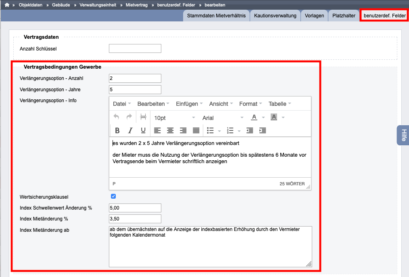Image resolution: width=409 pixels, height=277 pixels.
Task: Align text left
Action: (x=157, y=130)
